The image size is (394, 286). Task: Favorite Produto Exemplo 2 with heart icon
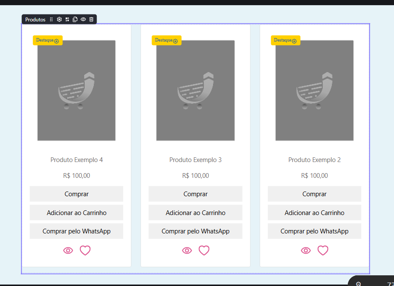(x=323, y=251)
